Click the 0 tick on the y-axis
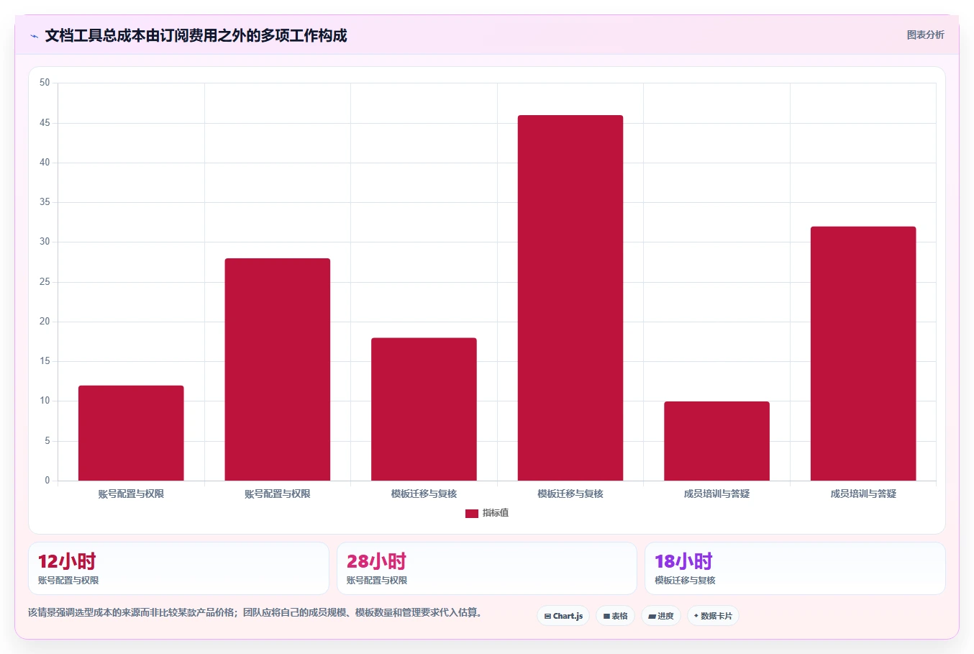This screenshot has height=654, width=974. click(47, 481)
